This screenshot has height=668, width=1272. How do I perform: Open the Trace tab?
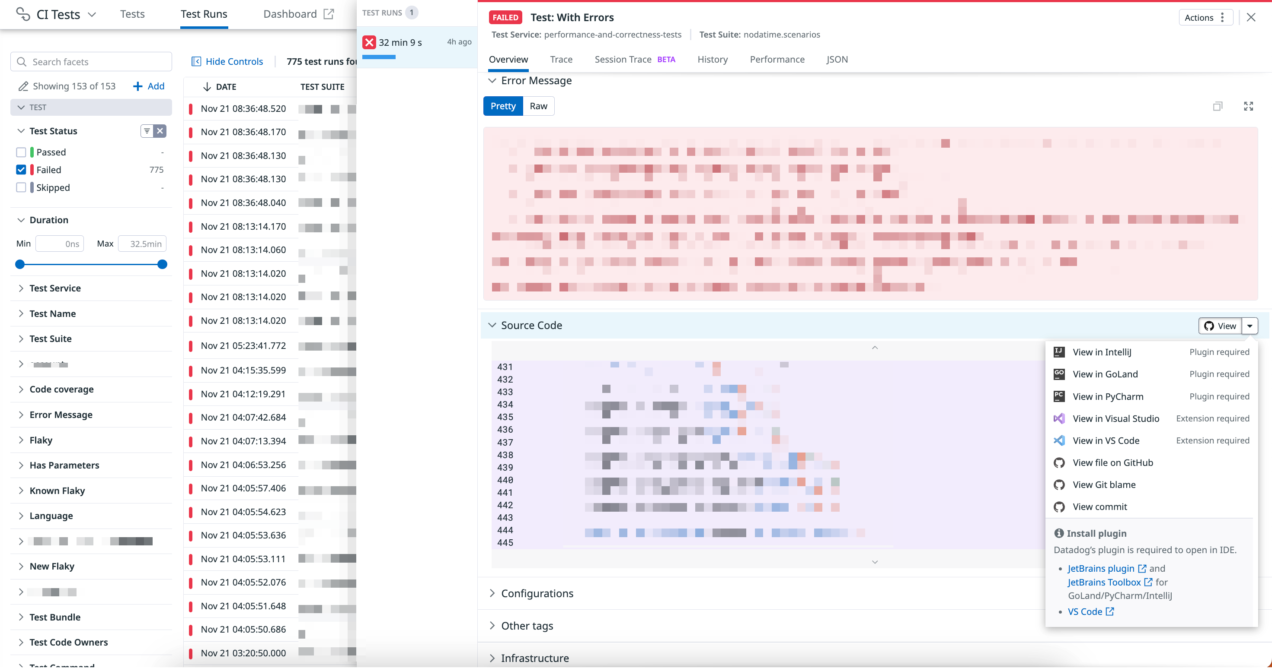click(x=561, y=59)
